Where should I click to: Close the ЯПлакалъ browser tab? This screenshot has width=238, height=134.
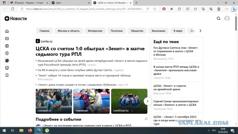(x=47, y=3)
